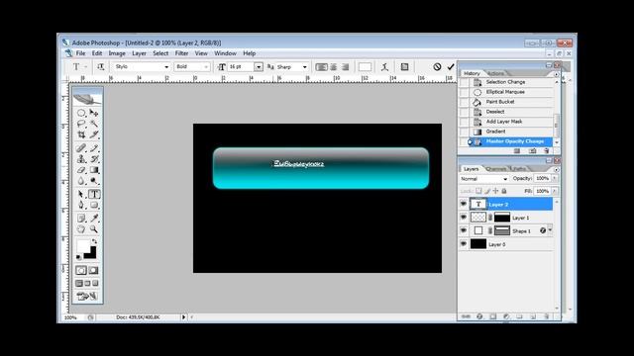
Task: Hide Layer 1 with its eye icon
Action: click(x=464, y=218)
